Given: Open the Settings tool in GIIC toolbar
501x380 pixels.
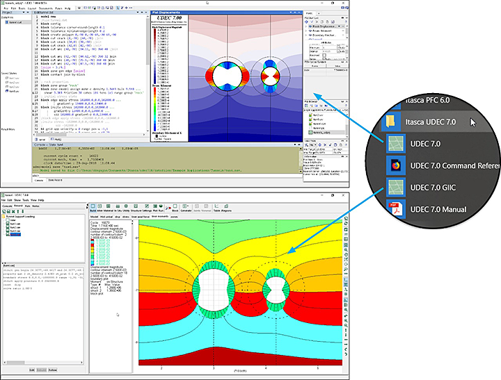Looking at the screenshot, I should click(x=147, y=208).
